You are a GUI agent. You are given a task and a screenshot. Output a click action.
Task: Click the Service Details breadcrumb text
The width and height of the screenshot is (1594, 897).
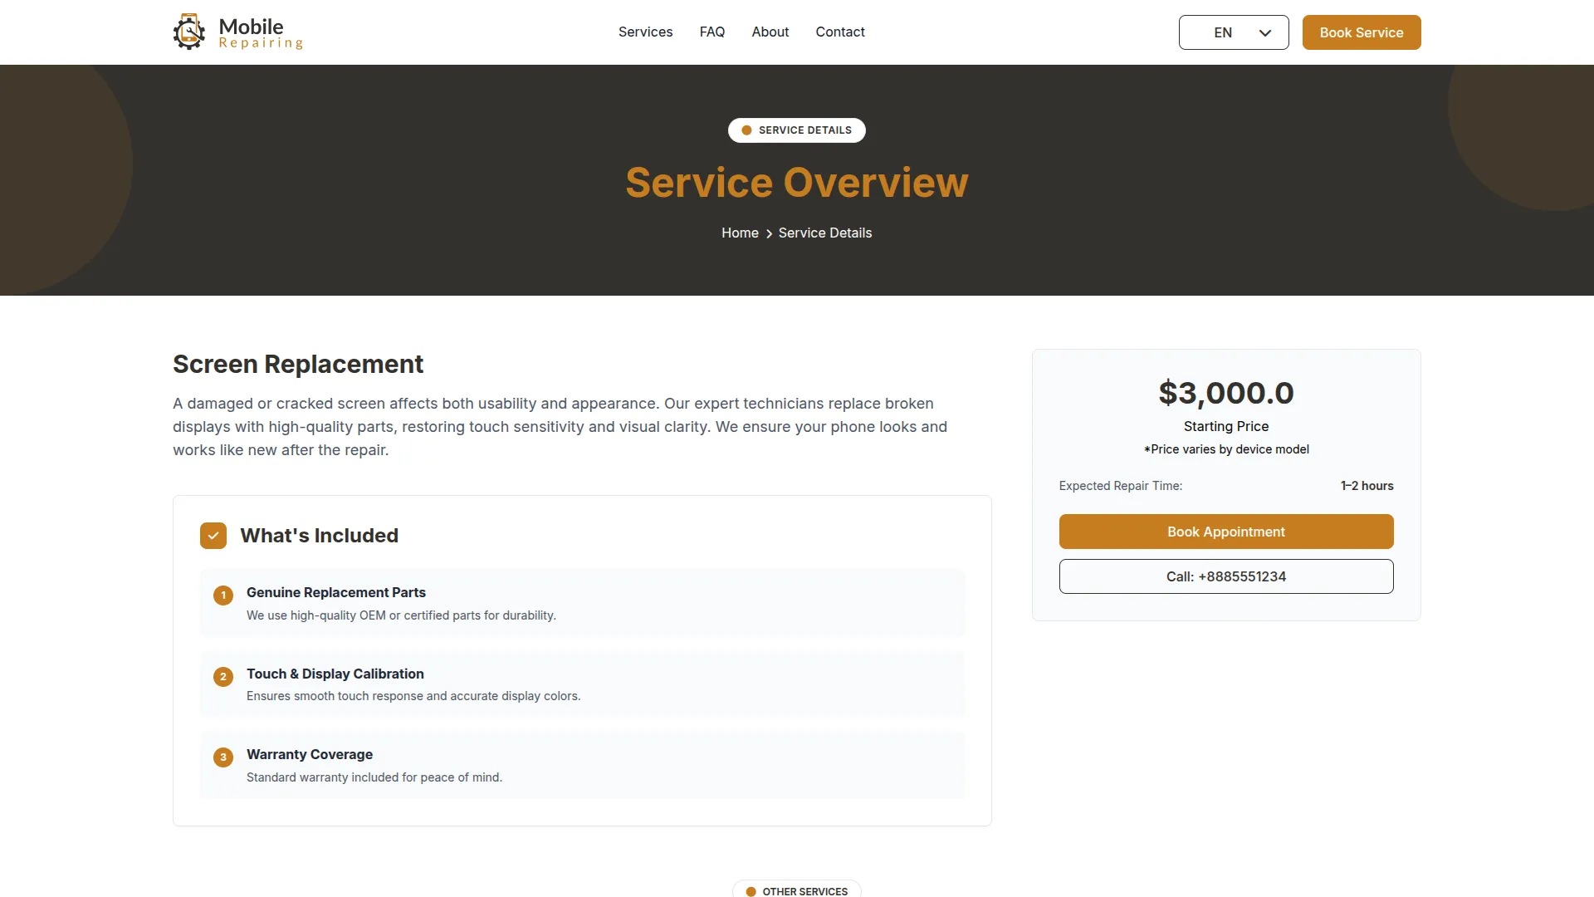(x=824, y=233)
